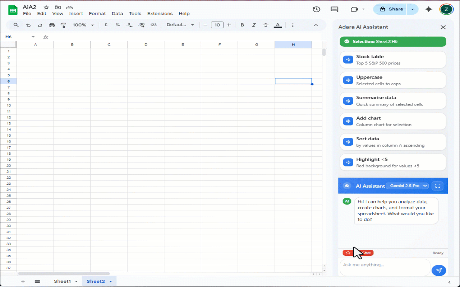Switch to the Sheet1 tab

tap(63, 281)
